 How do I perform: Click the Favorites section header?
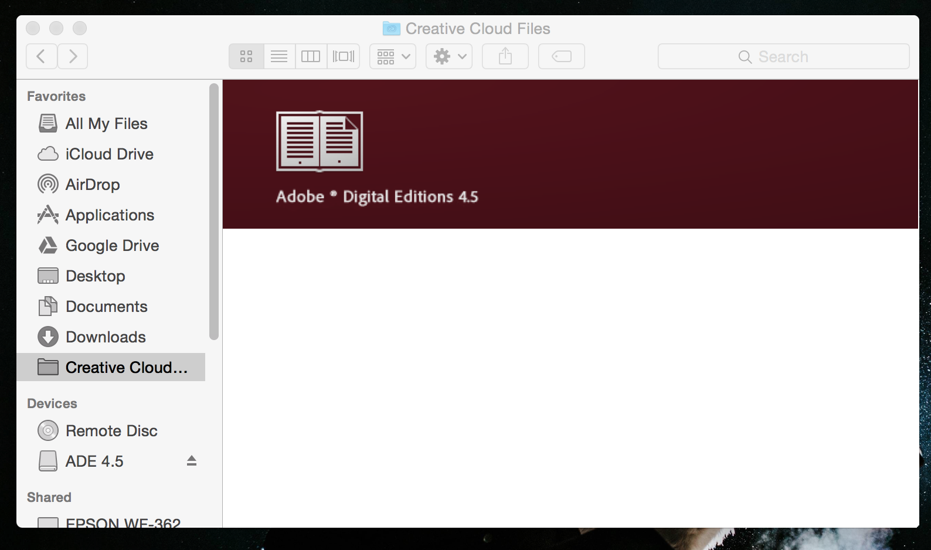point(56,96)
